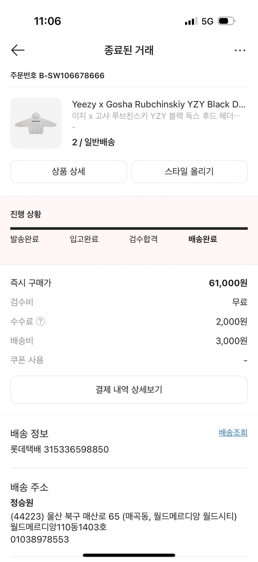Tap the Yeezy x Gosha Rubchinskiy product title
The image size is (258, 562).
click(x=159, y=104)
